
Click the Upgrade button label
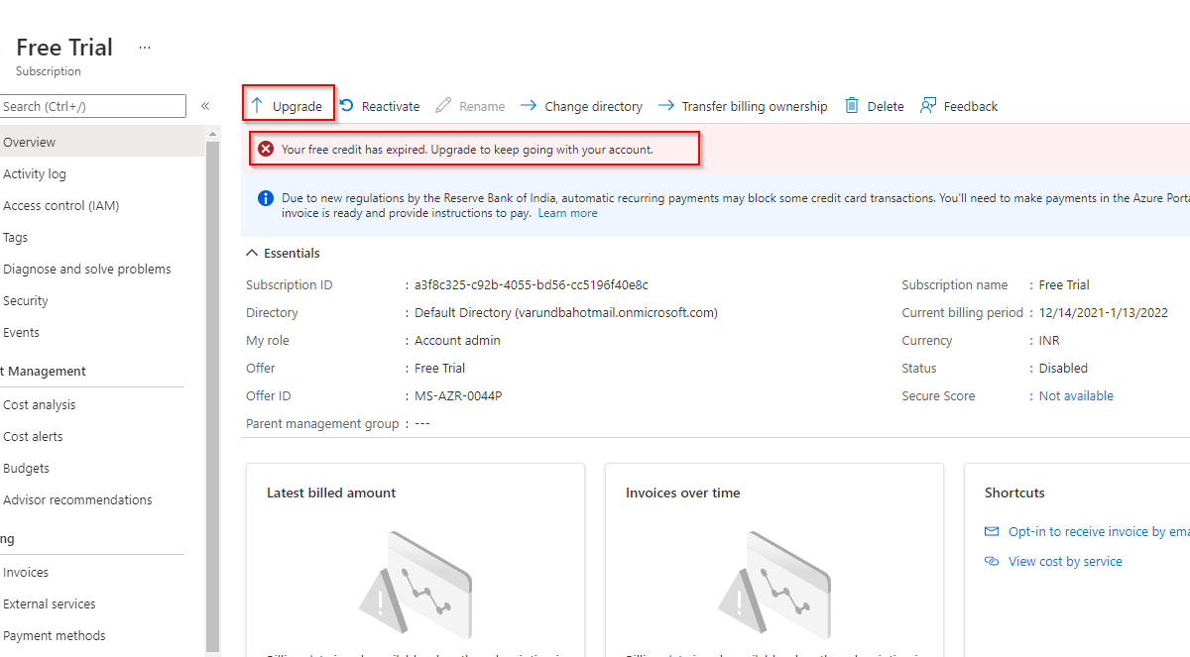[x=297, y=106]
